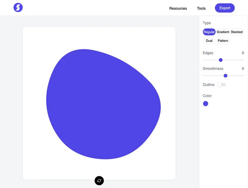Click the Outline label text
Screen dimensions: 248x188
point(208,85)
